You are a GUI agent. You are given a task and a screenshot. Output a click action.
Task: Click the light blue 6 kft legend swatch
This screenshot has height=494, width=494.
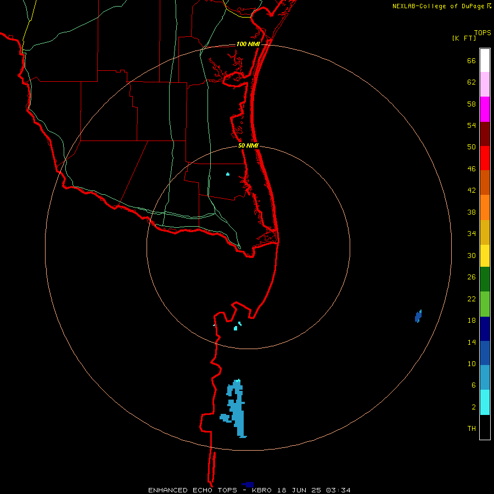click(x=485, y=378)
